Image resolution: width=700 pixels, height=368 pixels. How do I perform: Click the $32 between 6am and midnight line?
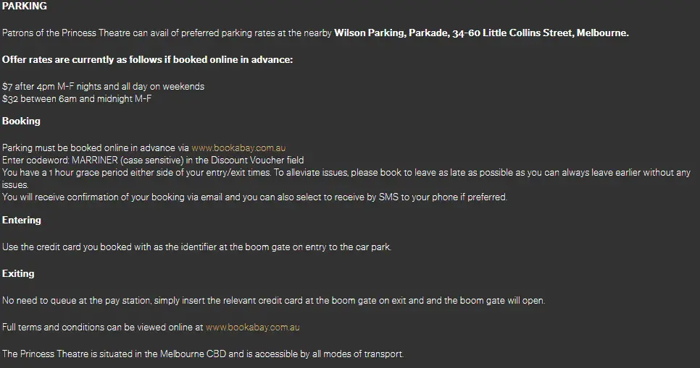coord(77,99)
